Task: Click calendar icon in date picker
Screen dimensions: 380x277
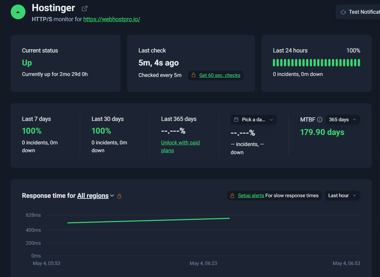Action: click(236, 119)
